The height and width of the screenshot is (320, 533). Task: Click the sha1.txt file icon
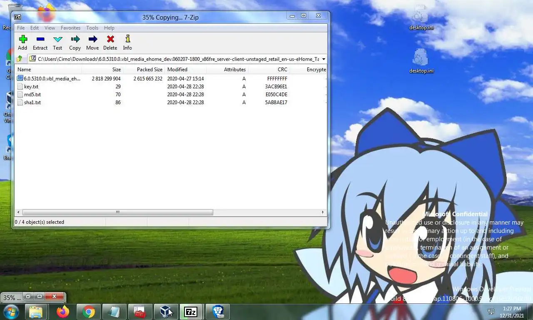tap(20, 102)
